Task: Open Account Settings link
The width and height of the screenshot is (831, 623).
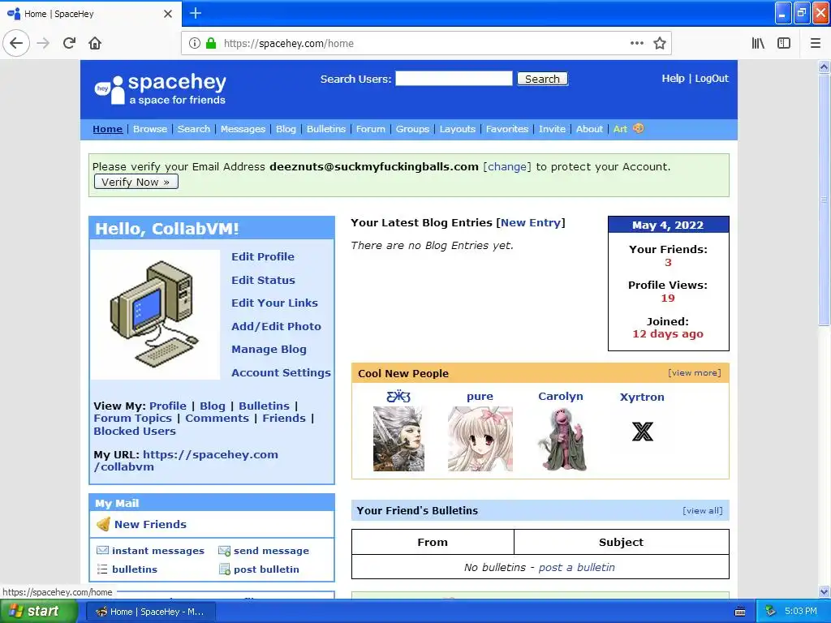Action: coord(281,372)
